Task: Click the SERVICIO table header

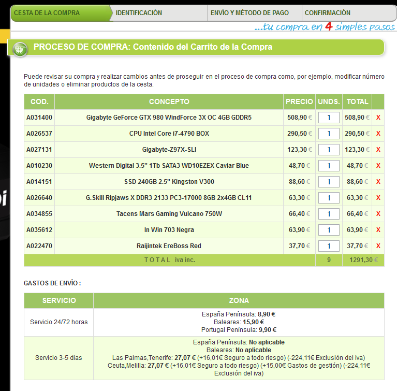Action: pyautogui.click(x=59, y=300)
